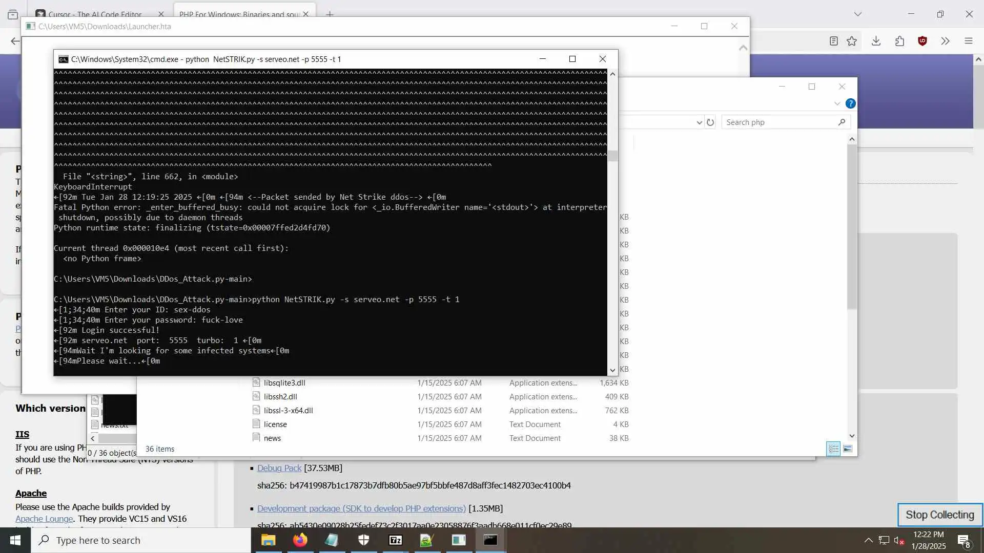Open Firefox from the taskbar
Image resolution: width=984 pixels, height=553 pixels.
300,540
